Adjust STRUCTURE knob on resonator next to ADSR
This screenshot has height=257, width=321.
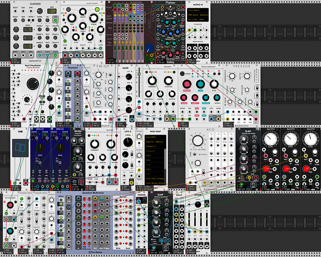coord(168,81)
